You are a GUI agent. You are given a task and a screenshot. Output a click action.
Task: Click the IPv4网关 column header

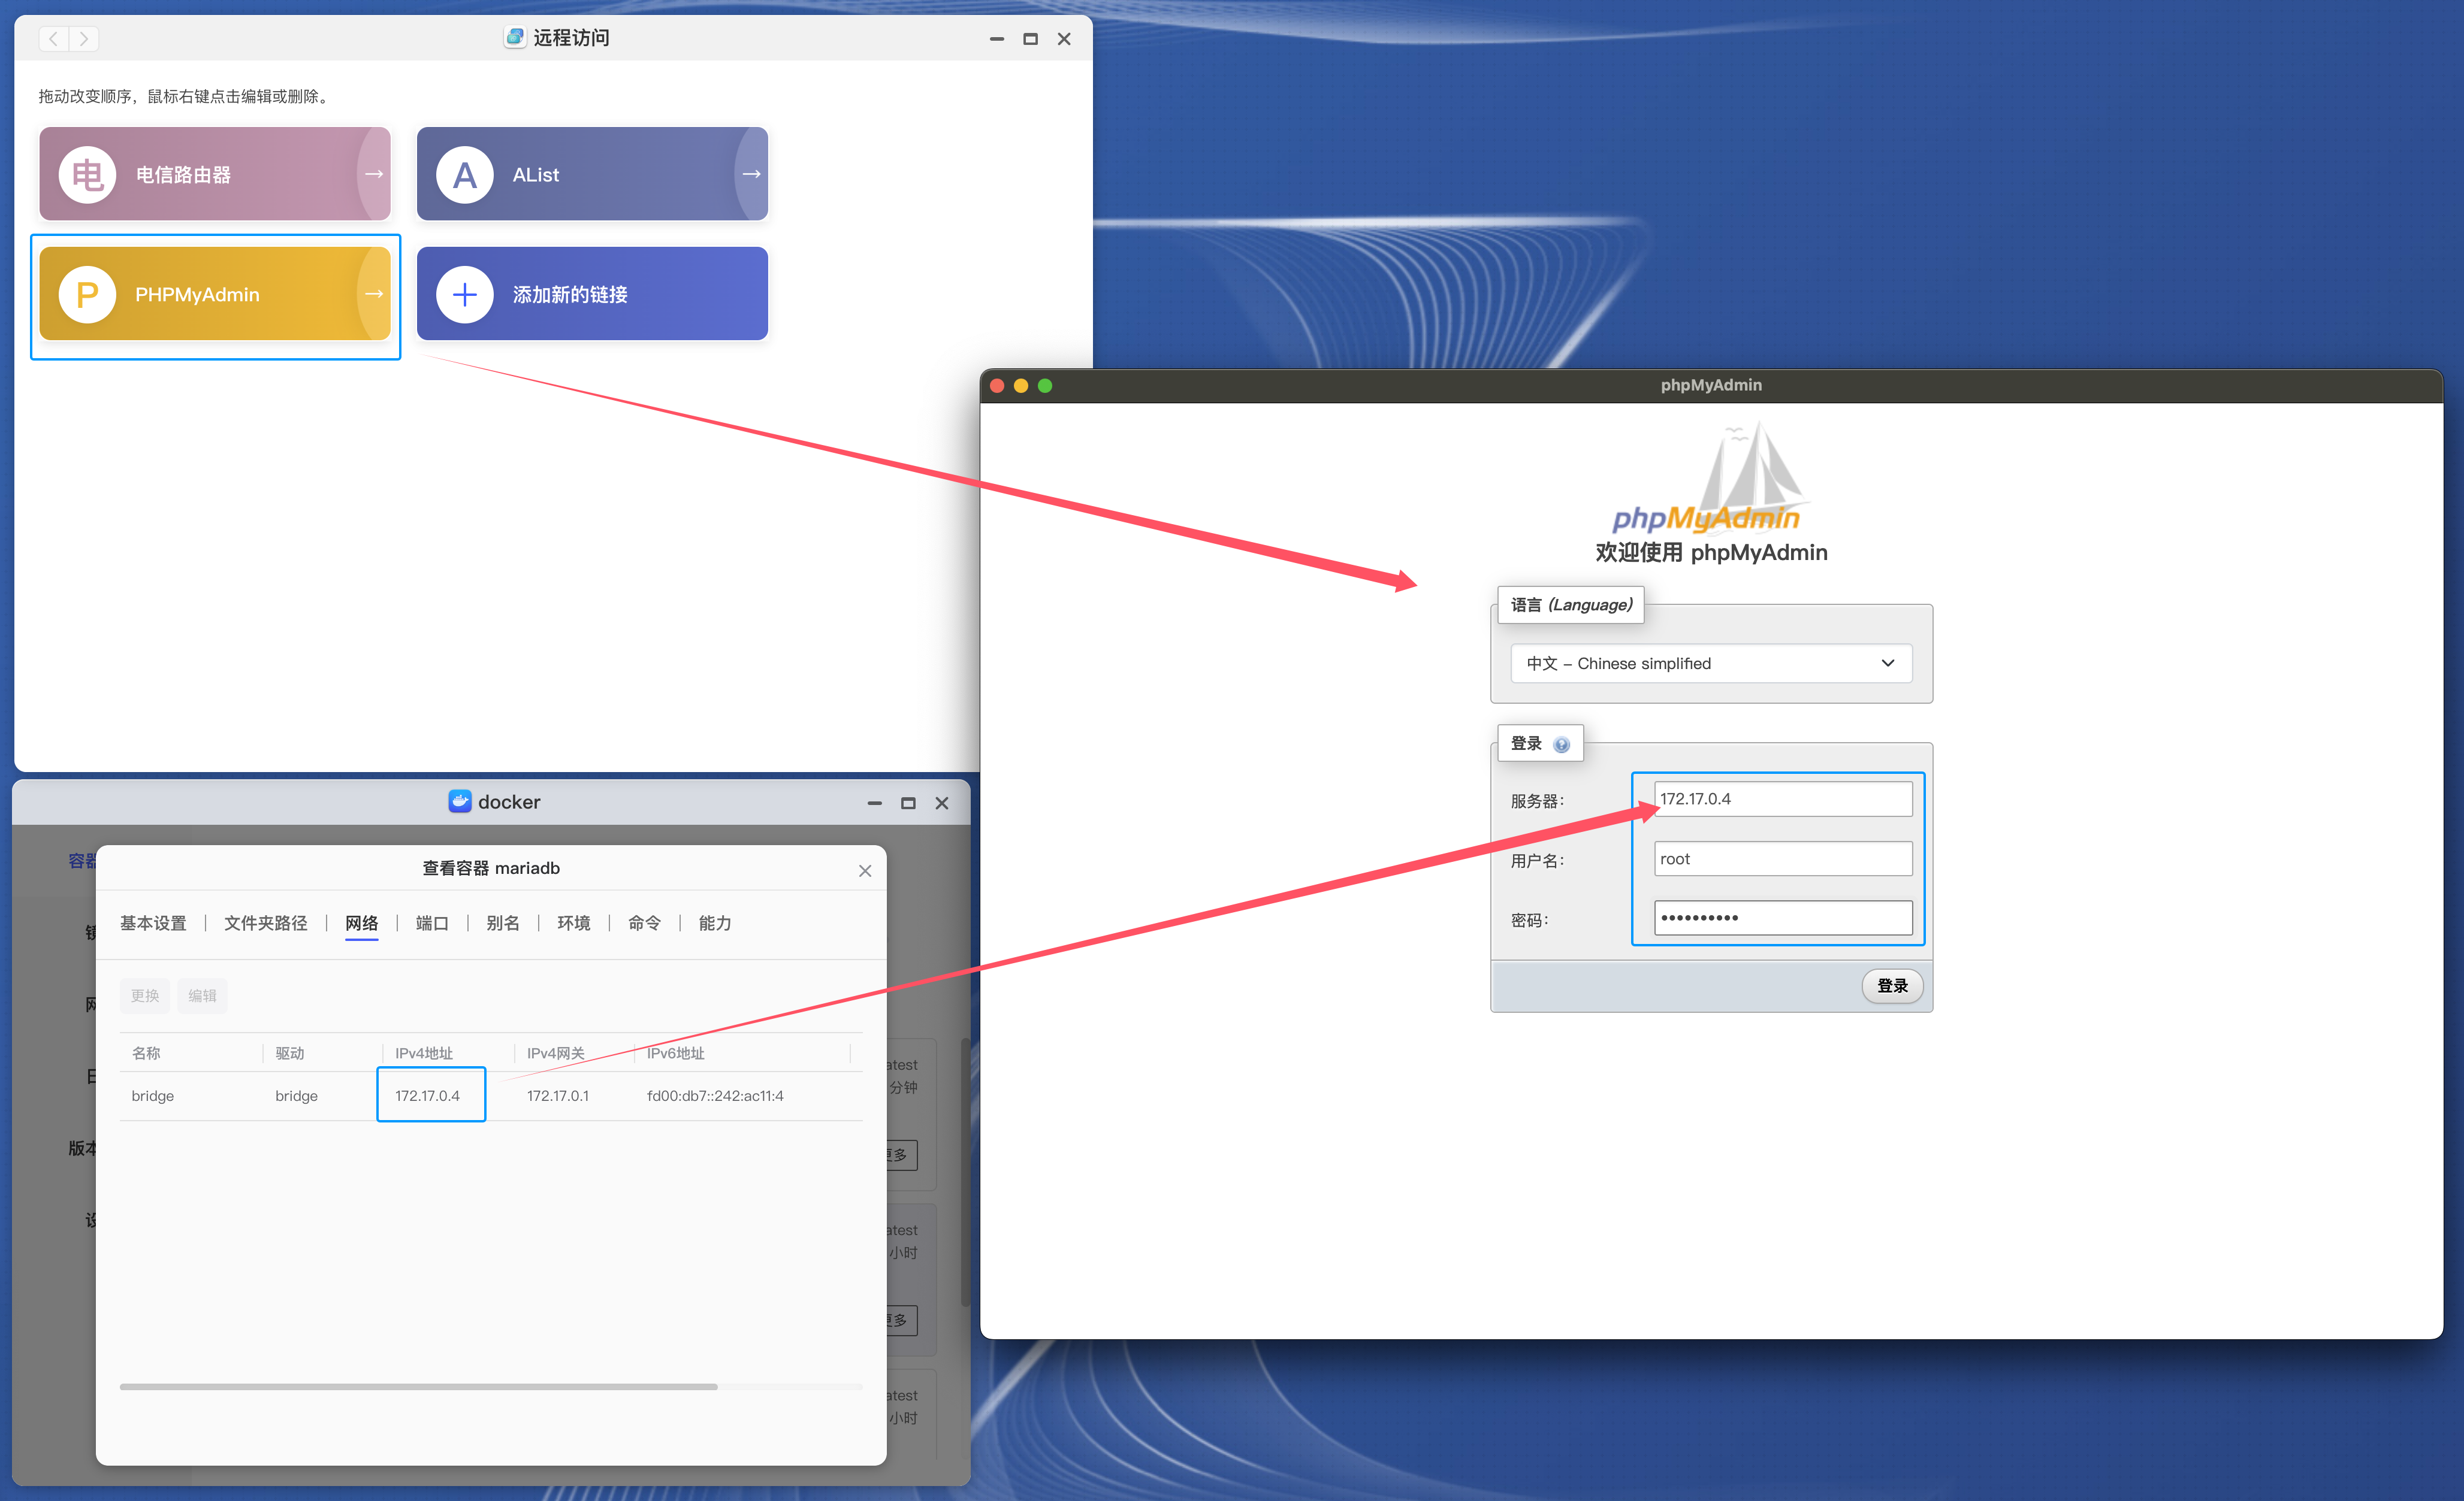point(556,1054)
